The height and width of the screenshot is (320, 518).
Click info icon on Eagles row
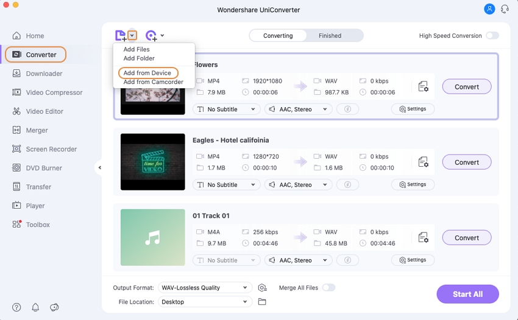click(x=347, y=185)
